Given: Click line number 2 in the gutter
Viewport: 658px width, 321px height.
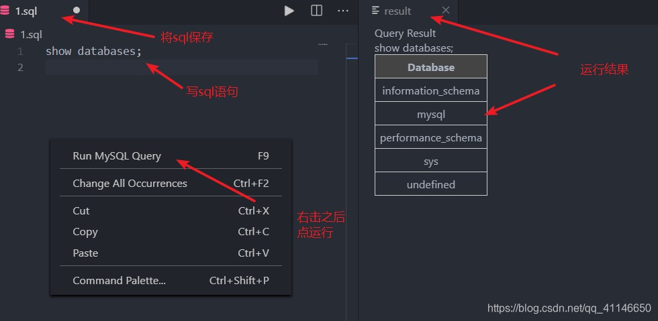Looking at the screenshot, I should tap(20, 67).
